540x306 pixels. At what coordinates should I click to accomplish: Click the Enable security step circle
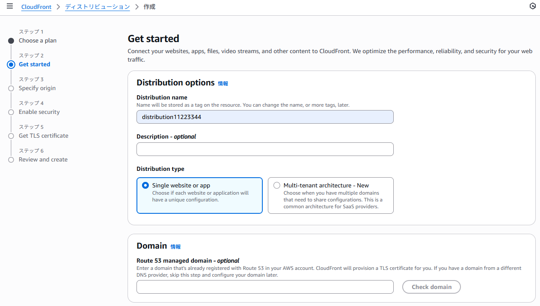click(x=11, y=112)
